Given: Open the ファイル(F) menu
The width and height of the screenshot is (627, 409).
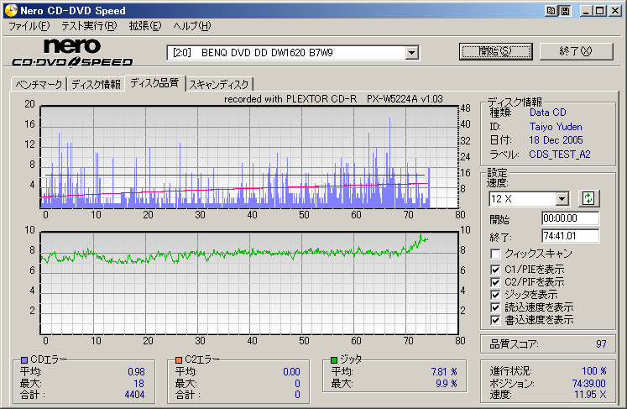Looking at the screenshot, I should pos(29,26).
